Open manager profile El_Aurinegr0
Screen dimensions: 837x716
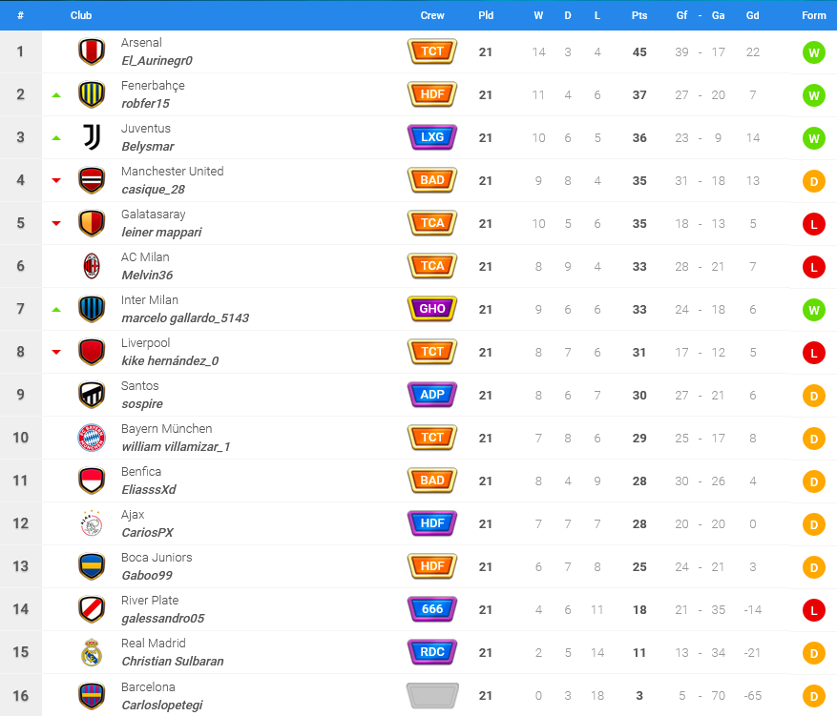[157, 61]
